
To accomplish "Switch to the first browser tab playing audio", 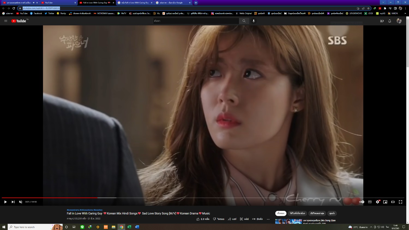I will 20,3.
